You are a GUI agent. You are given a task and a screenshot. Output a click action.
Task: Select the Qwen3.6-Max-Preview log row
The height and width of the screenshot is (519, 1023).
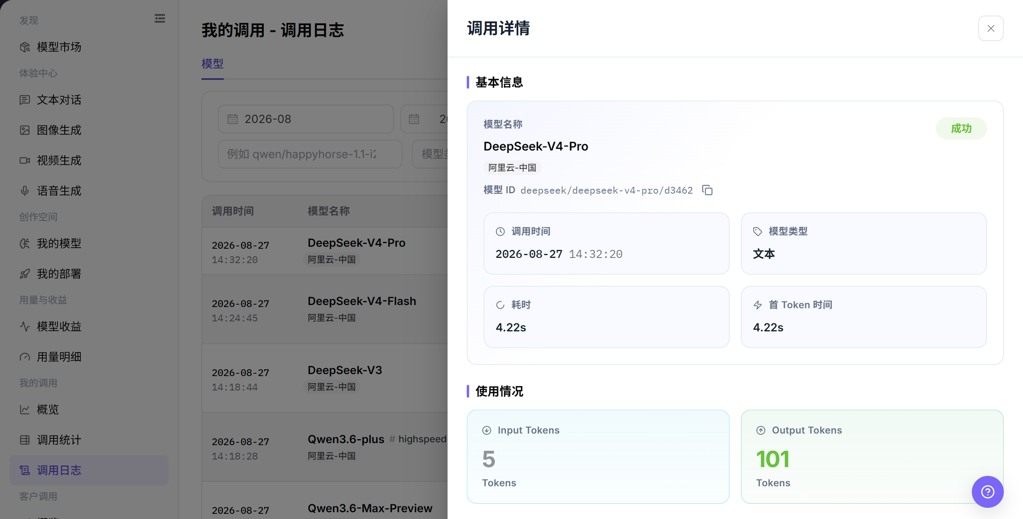pos(324,501)
